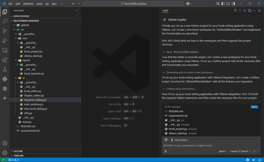Open requirements.txt in files changed list

click(x=178, y=116)
